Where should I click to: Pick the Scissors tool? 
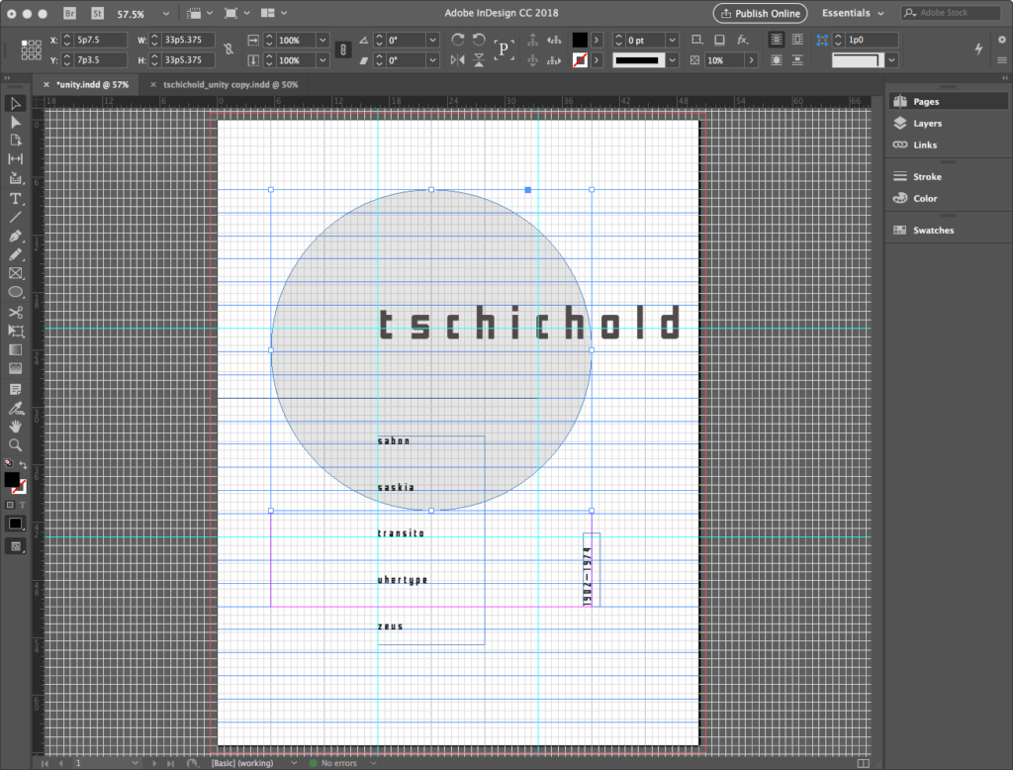(16, 312)
